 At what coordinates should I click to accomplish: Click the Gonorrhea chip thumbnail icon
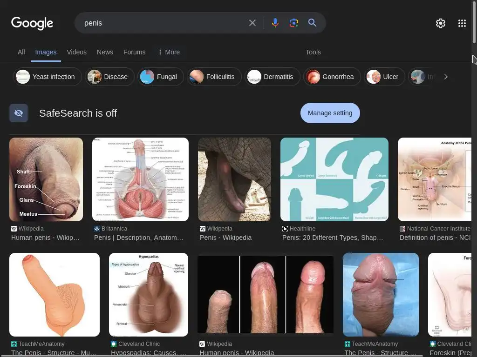(x=313, y=77)
